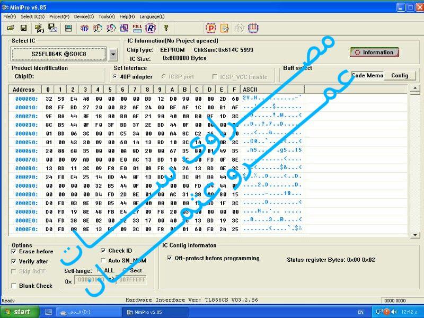
Task: Select the ICSP port radio button
Action: [164, 77]
